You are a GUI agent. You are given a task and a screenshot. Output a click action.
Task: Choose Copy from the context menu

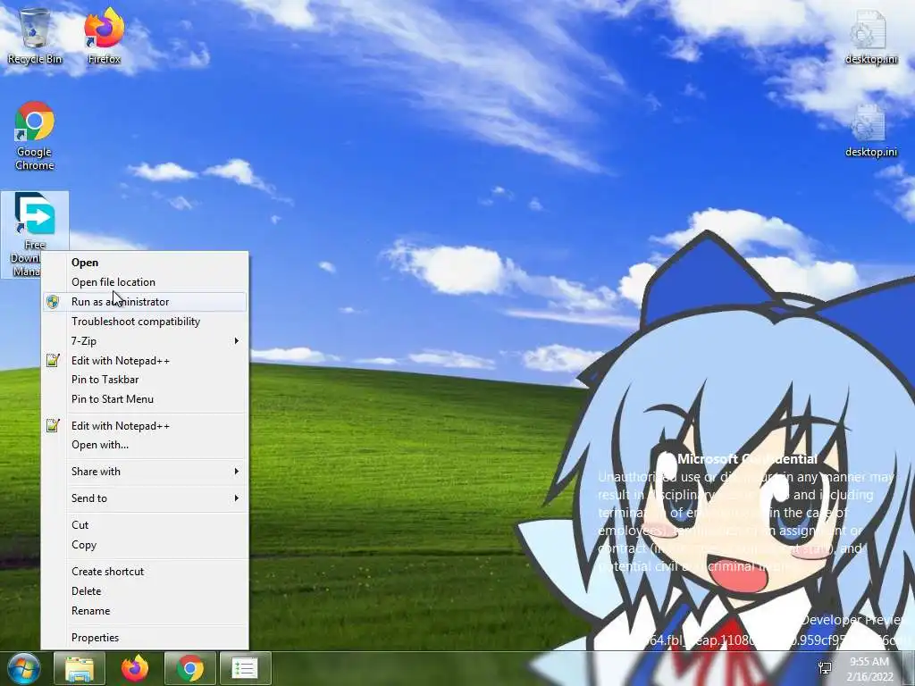click(145, 545)
